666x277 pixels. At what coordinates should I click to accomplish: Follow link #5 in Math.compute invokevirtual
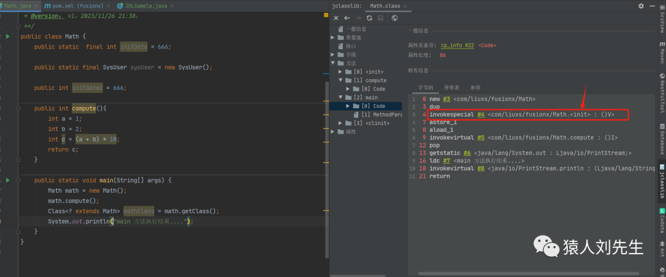[480, 138]
